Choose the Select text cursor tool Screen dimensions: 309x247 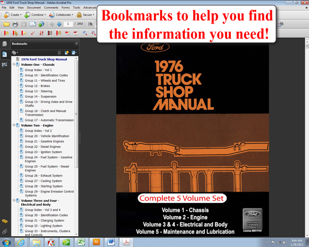90,24
